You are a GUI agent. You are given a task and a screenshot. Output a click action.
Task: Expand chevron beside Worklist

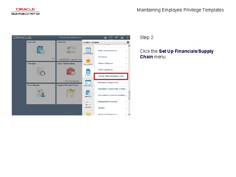[126, 108]
